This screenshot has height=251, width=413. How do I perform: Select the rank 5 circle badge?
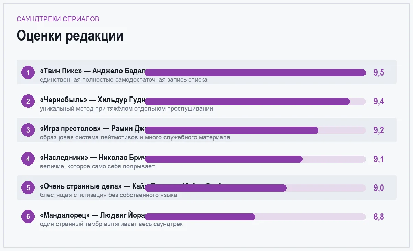pos(28,188)
